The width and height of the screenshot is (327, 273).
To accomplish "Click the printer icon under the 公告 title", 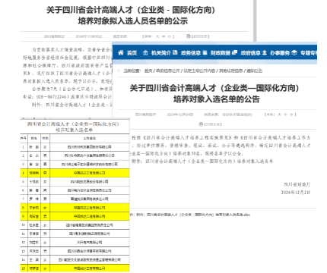I will pos(201,124).
